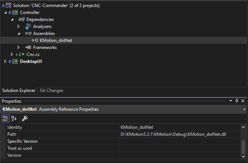Open Property Pages wrench icon
Image resolution: width=248 pixels, height=163 pixels.
25,118
